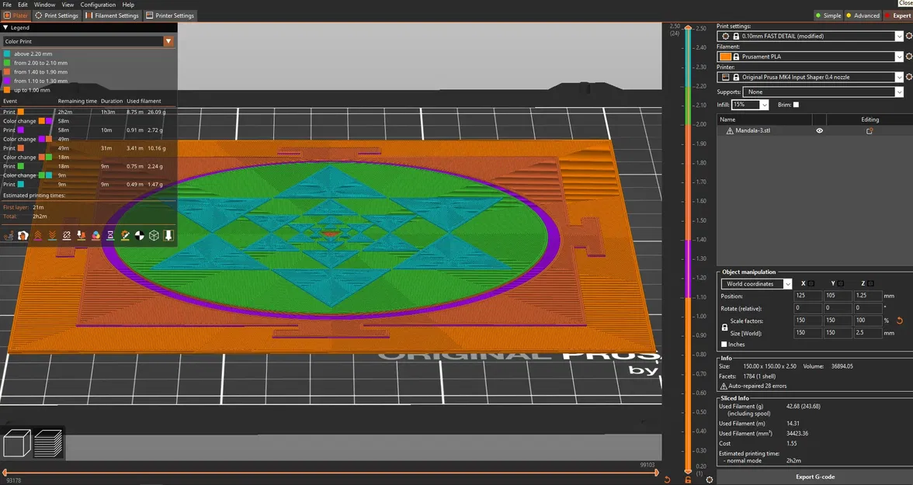Open the editing icon for Mandala-3.stl
Screen dimensions: 913x485
tap(870, 131)
